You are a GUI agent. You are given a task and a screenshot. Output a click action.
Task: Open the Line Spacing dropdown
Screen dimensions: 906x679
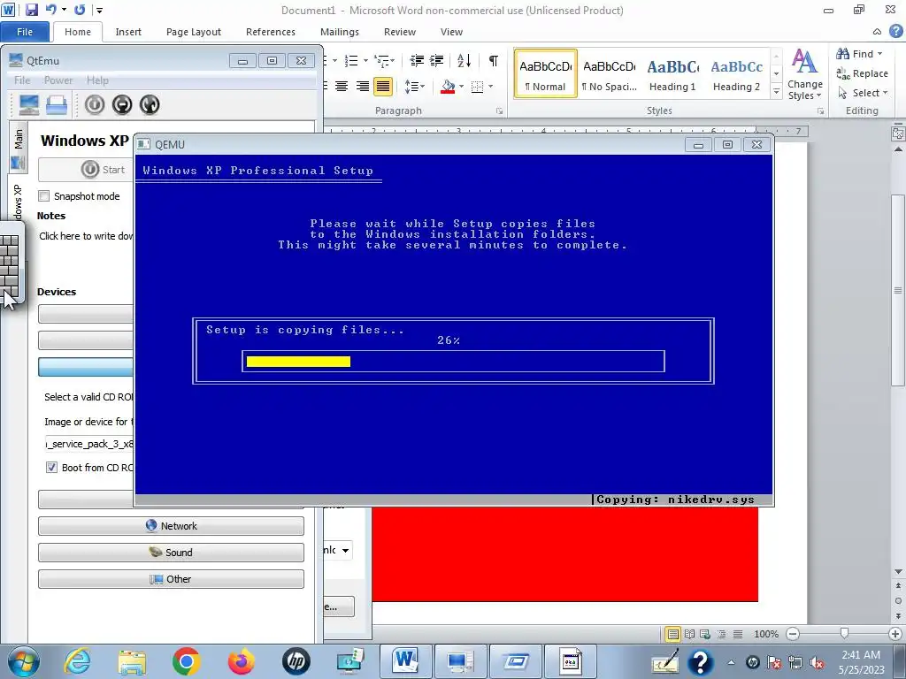414,87
